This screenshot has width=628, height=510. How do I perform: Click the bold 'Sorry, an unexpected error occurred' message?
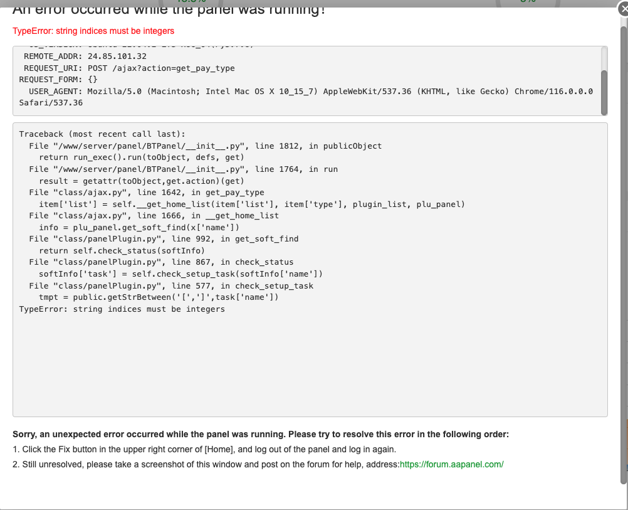[261, 434]
